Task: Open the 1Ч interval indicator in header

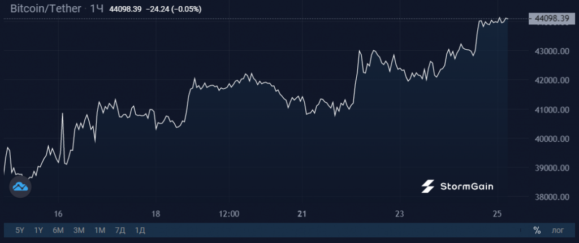Action: [x=97, y=9]
